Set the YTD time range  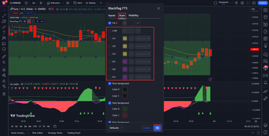[x=35, y=126]
